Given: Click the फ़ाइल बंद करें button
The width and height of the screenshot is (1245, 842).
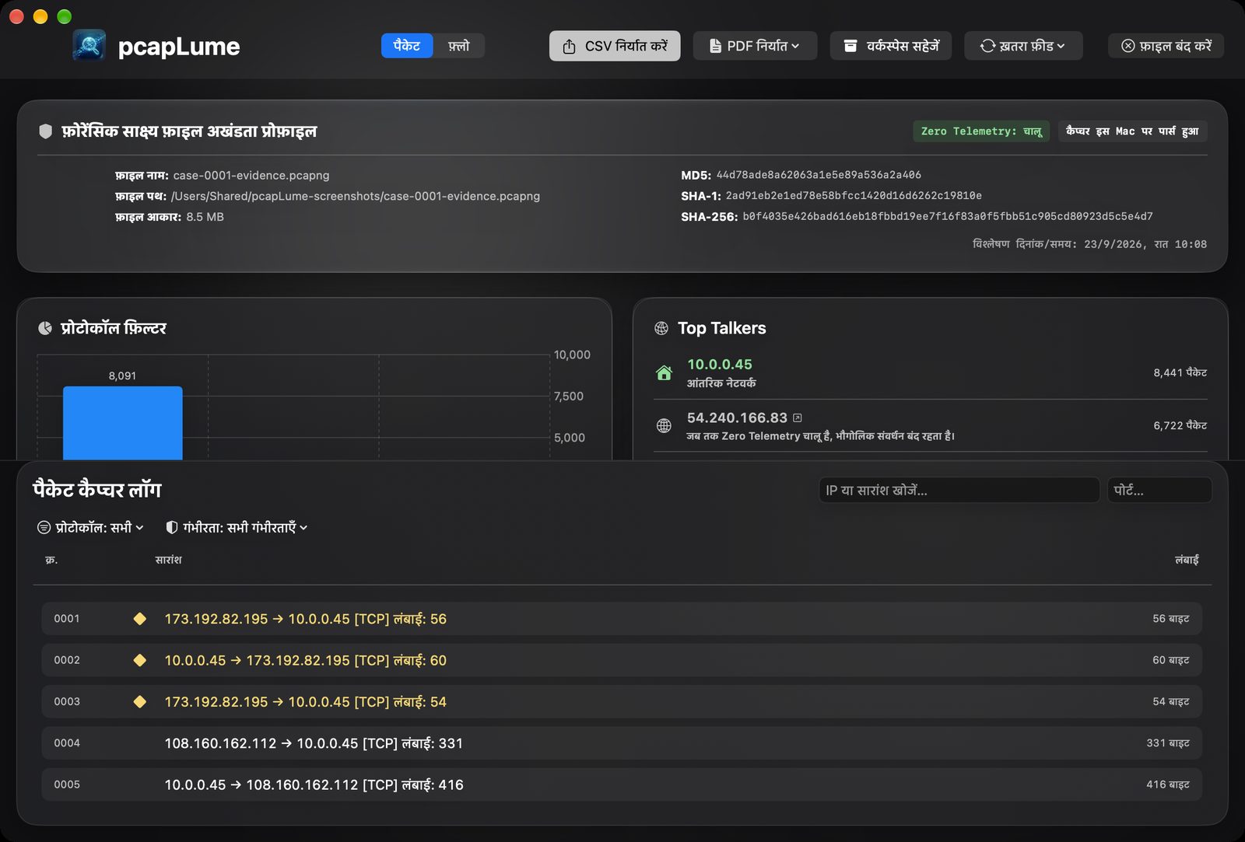Looking at the screenshot, I should [x=1166, y=46].
